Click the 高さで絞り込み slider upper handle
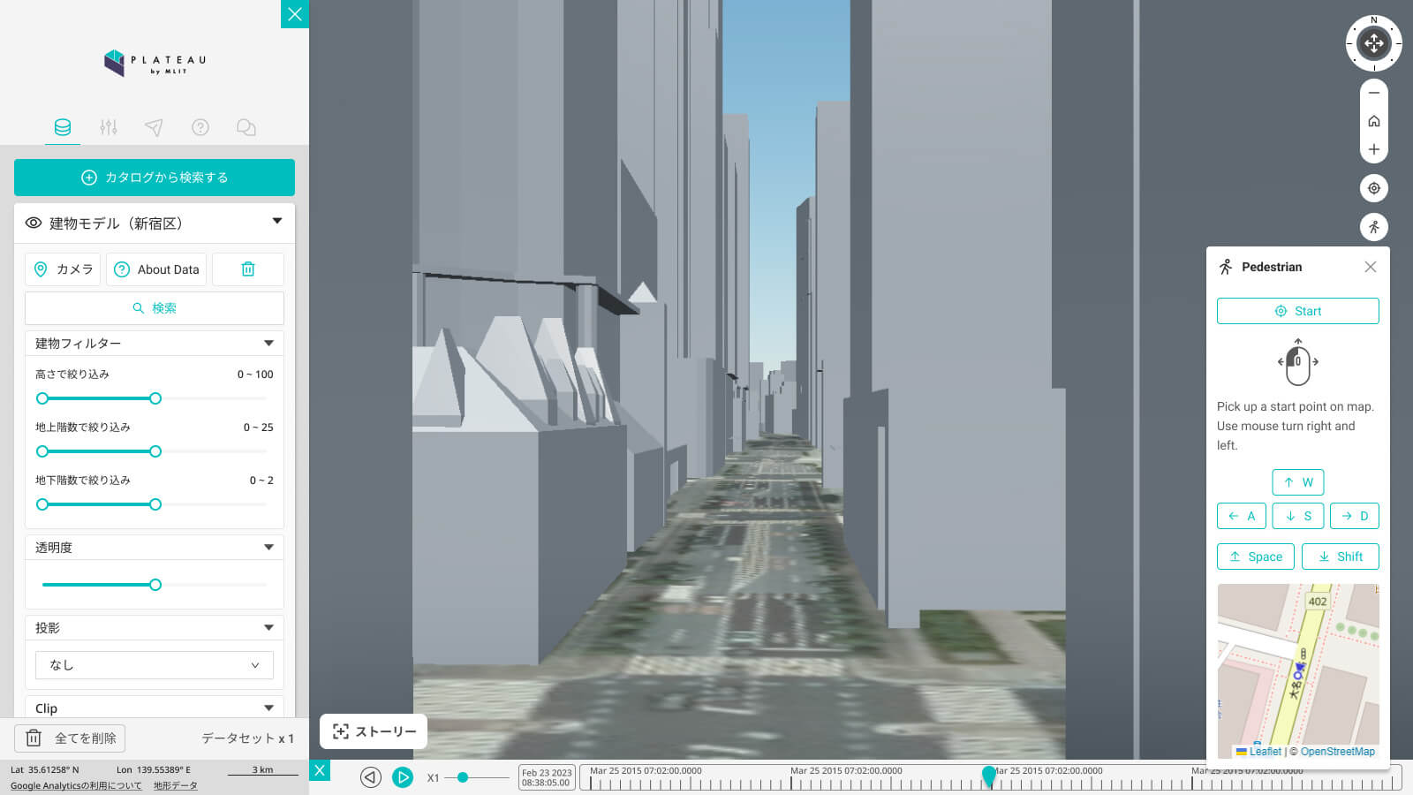This screenshot has width=1413, height=795. point(155,398)
